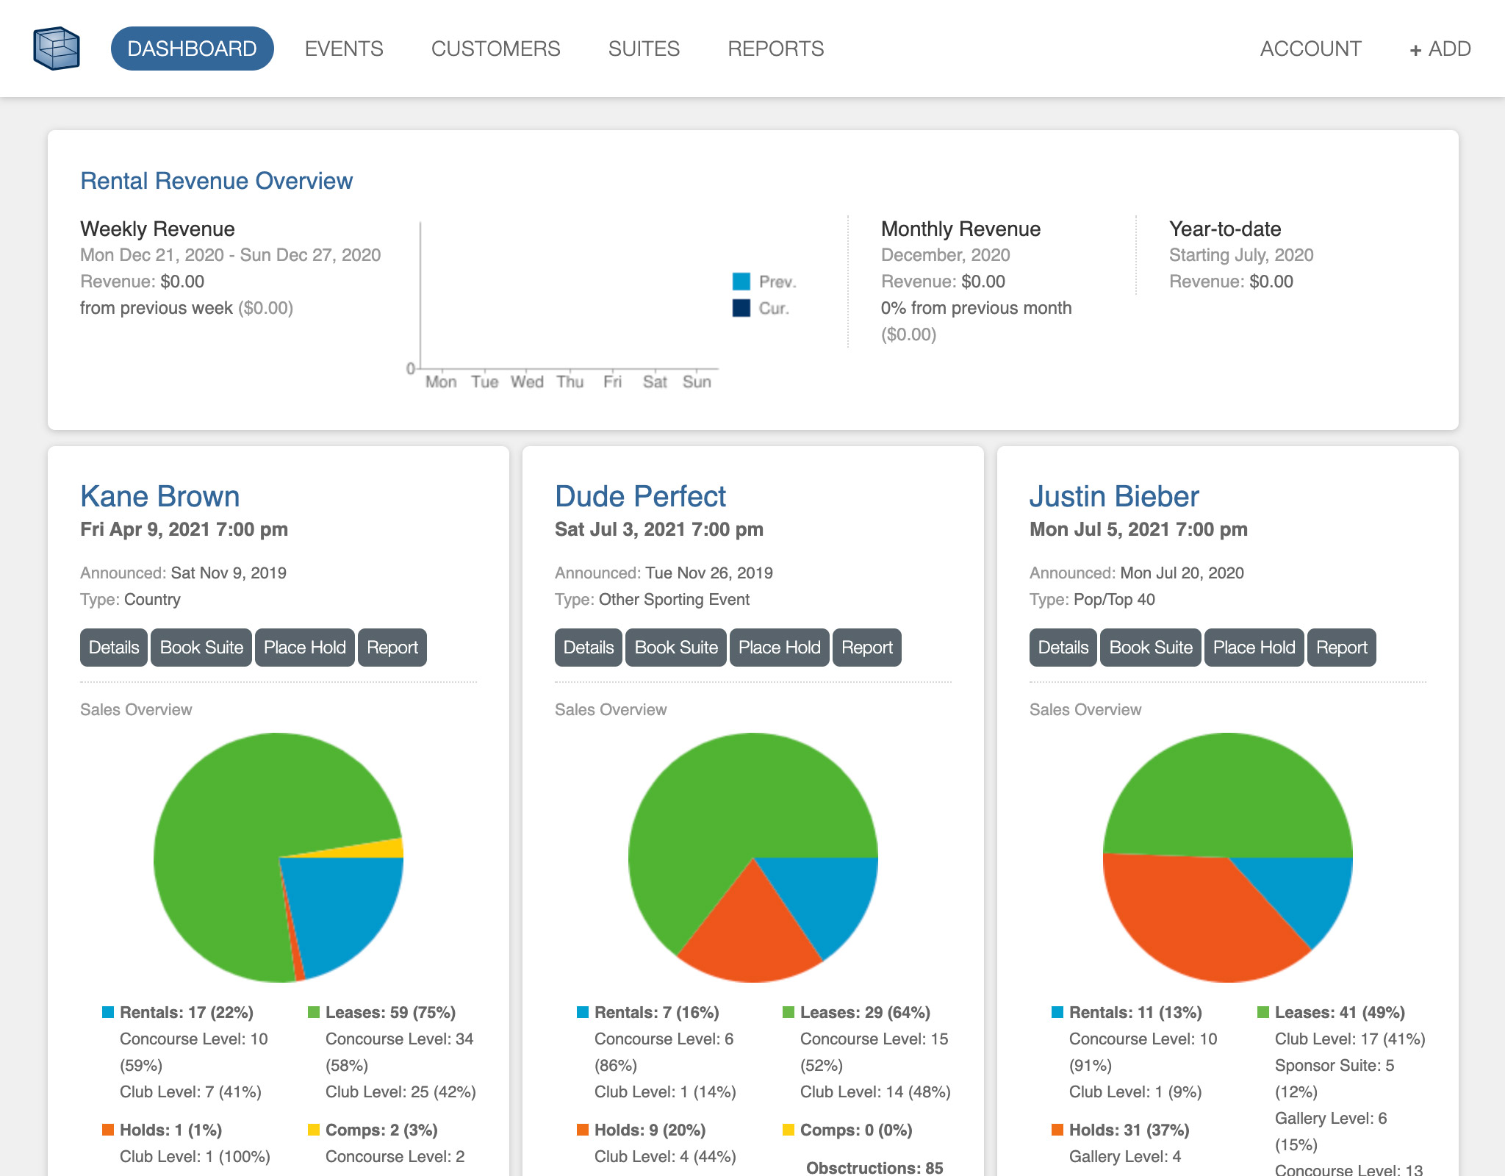Click Dude Perfect's 'Holds: 9 (20%)' legend

click(642, 1130)
